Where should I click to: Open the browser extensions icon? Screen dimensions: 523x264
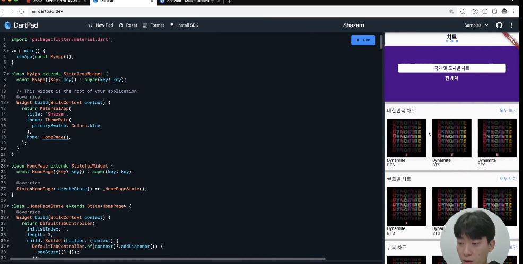click(x=463, y=11)
